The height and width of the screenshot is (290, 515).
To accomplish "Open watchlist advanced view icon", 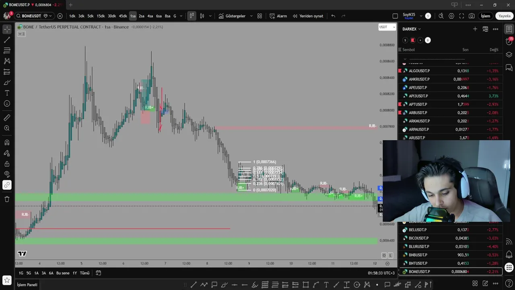I will point(485,29).
